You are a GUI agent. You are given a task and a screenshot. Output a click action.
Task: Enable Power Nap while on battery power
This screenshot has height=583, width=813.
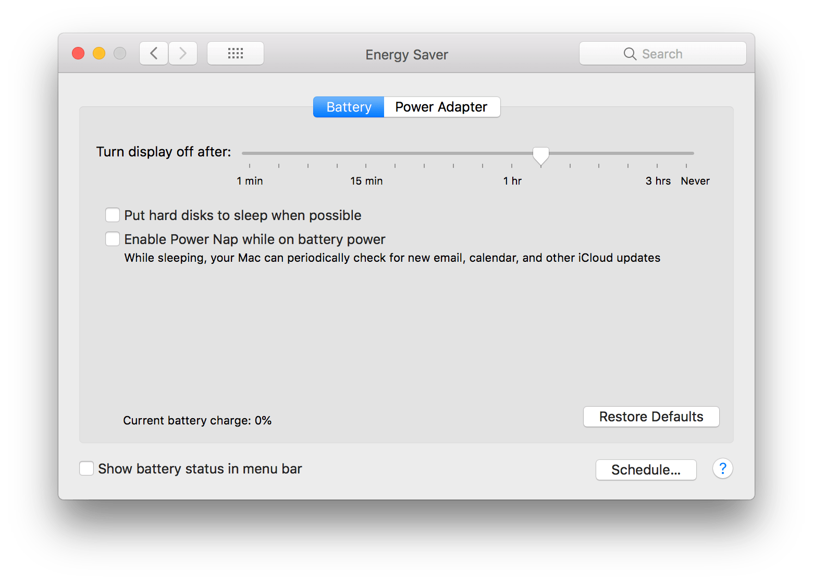pyautogui.click(x=112, y=239)
